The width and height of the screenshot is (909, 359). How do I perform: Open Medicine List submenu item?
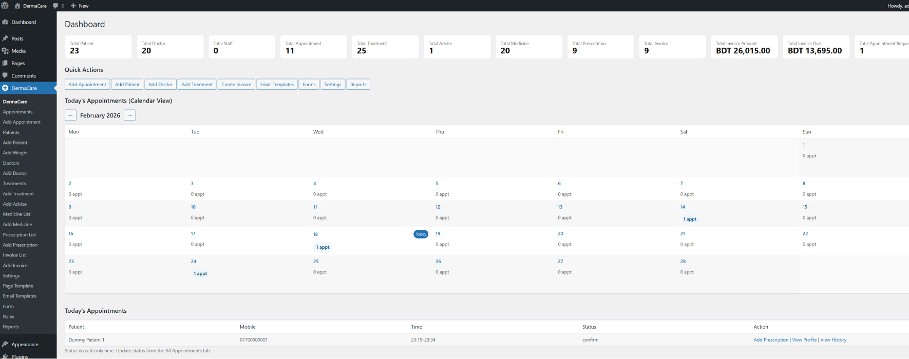(x=16, y=214)
